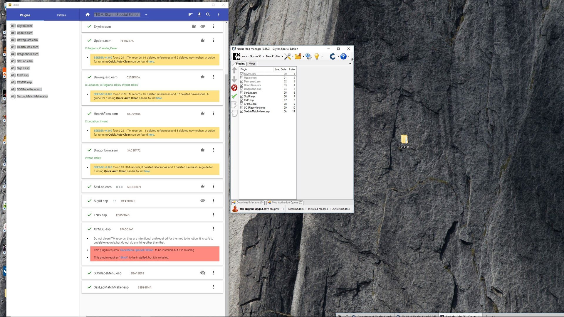Click the blue help question icon
Viewport: 564px width, 317px height.
(343, 56)
